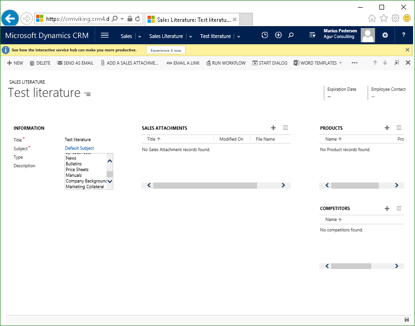Click the Experience it now button
This screenshot has width=415, height=326.
coord(166,50)
